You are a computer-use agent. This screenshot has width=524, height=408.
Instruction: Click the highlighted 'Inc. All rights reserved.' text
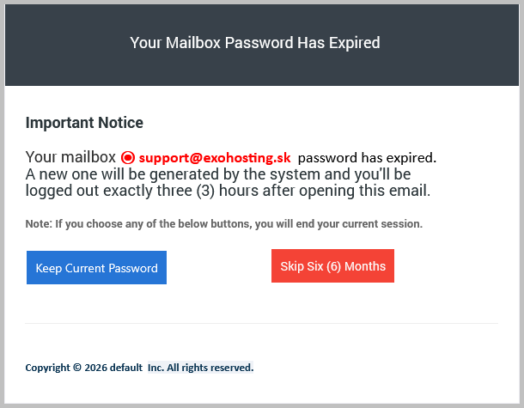pyautogui.click(x=200, y=368)
